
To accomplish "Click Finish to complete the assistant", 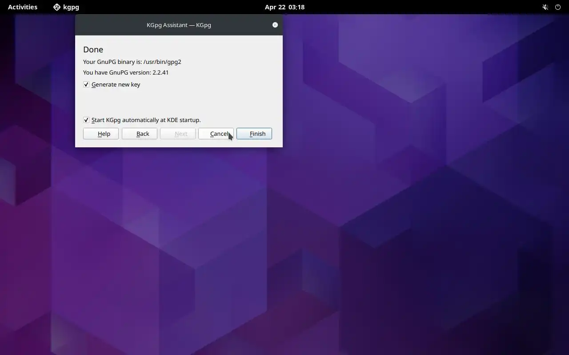I will click(254, 134).
